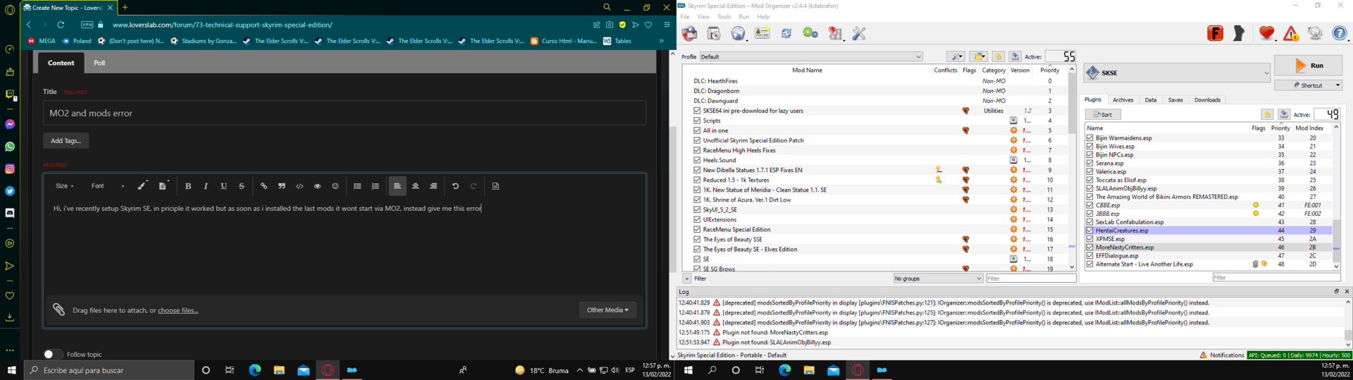Click the choose files link
This screenshot has width=1353, height=380.
pos(178,310)
